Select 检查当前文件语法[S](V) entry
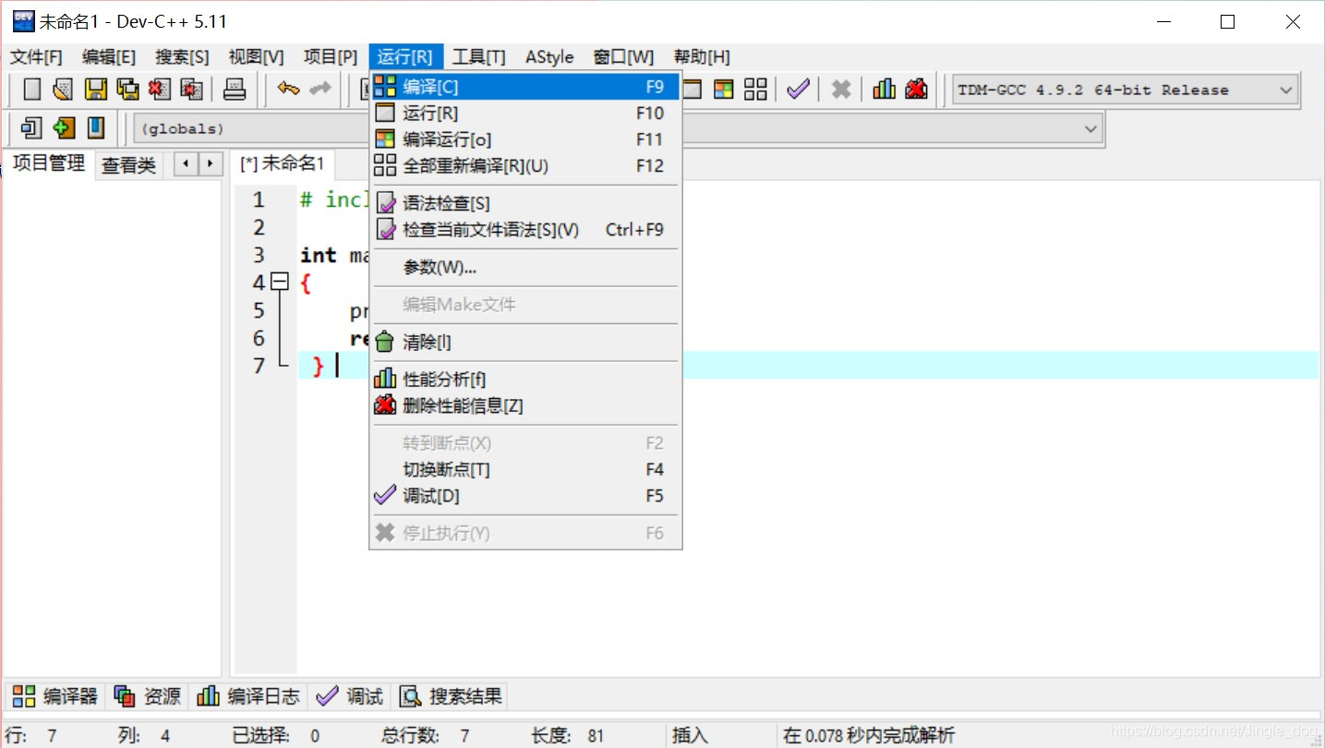The image size is (1325, 748). pos(525,230)
